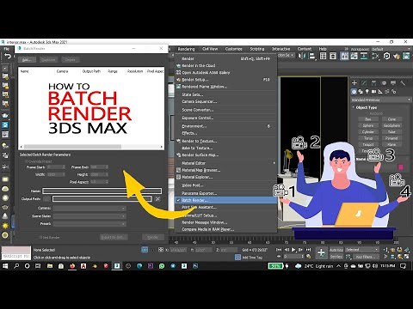413x309 pixels.
Task: Open the Workspaces Default dropdown
Action: click(x=391, y=49)
